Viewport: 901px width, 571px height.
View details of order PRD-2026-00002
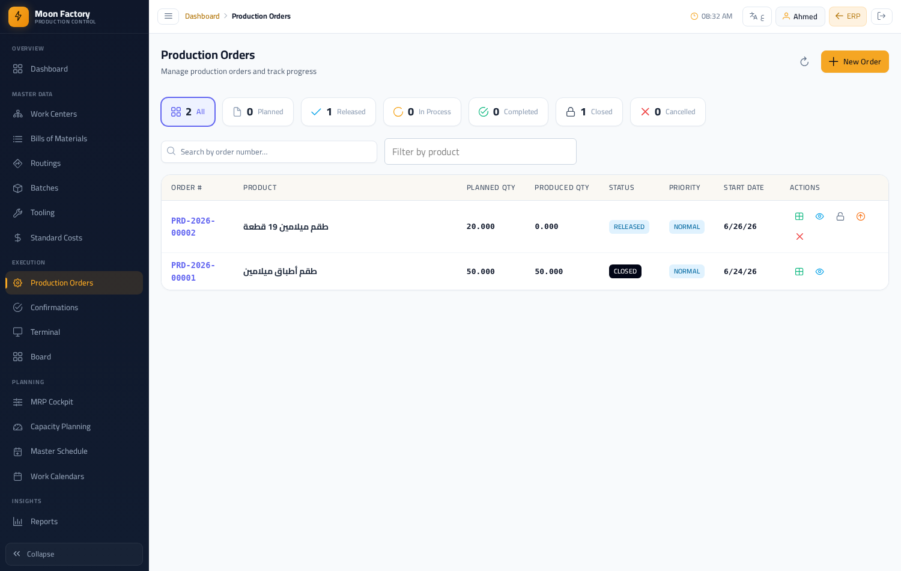point(820,216)
